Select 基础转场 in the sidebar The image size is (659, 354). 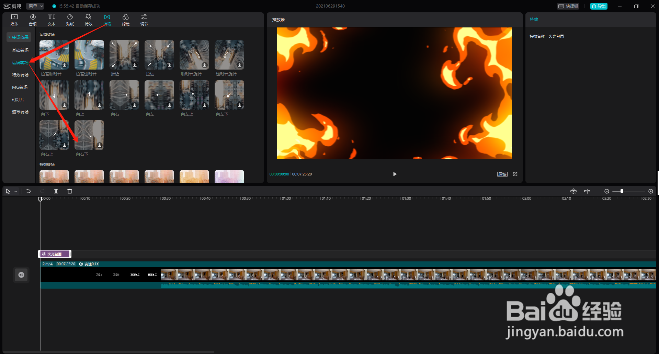20,50
